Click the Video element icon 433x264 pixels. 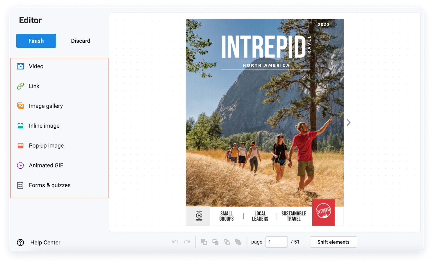tap(20, 66)
